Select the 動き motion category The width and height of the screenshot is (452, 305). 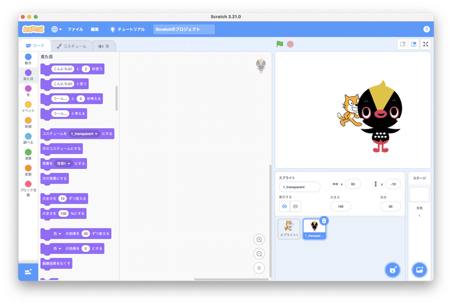(x=28, y=59)
